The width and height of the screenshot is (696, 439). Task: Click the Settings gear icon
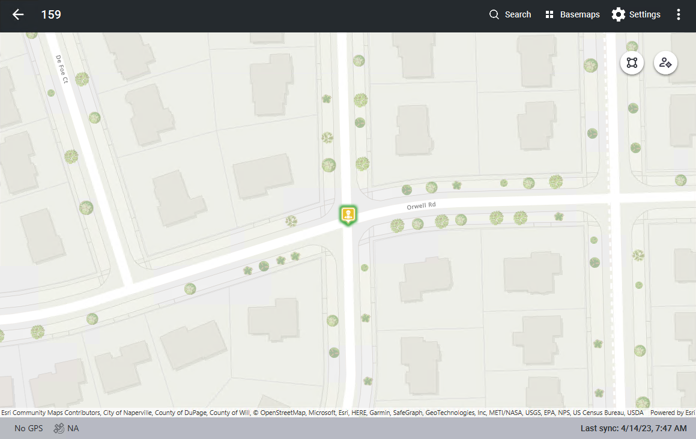pyautogui.click(x=618, y=15)
